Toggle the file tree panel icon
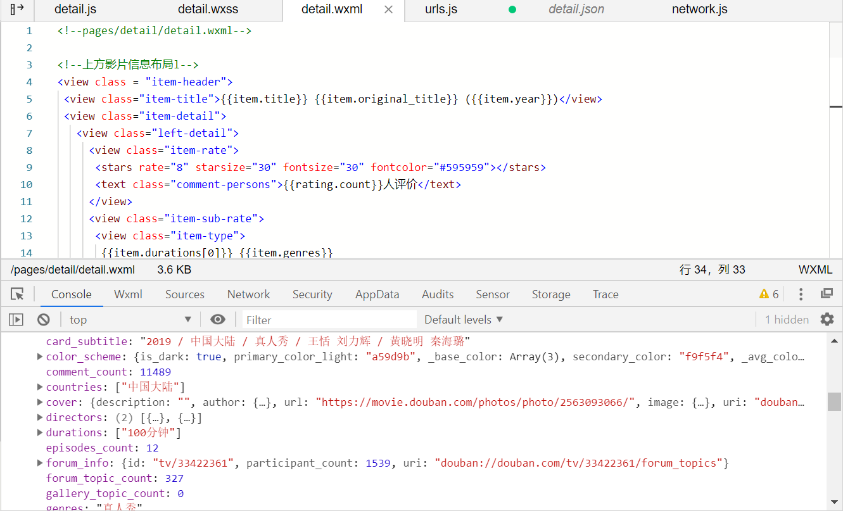 click(x=17, y=9)
